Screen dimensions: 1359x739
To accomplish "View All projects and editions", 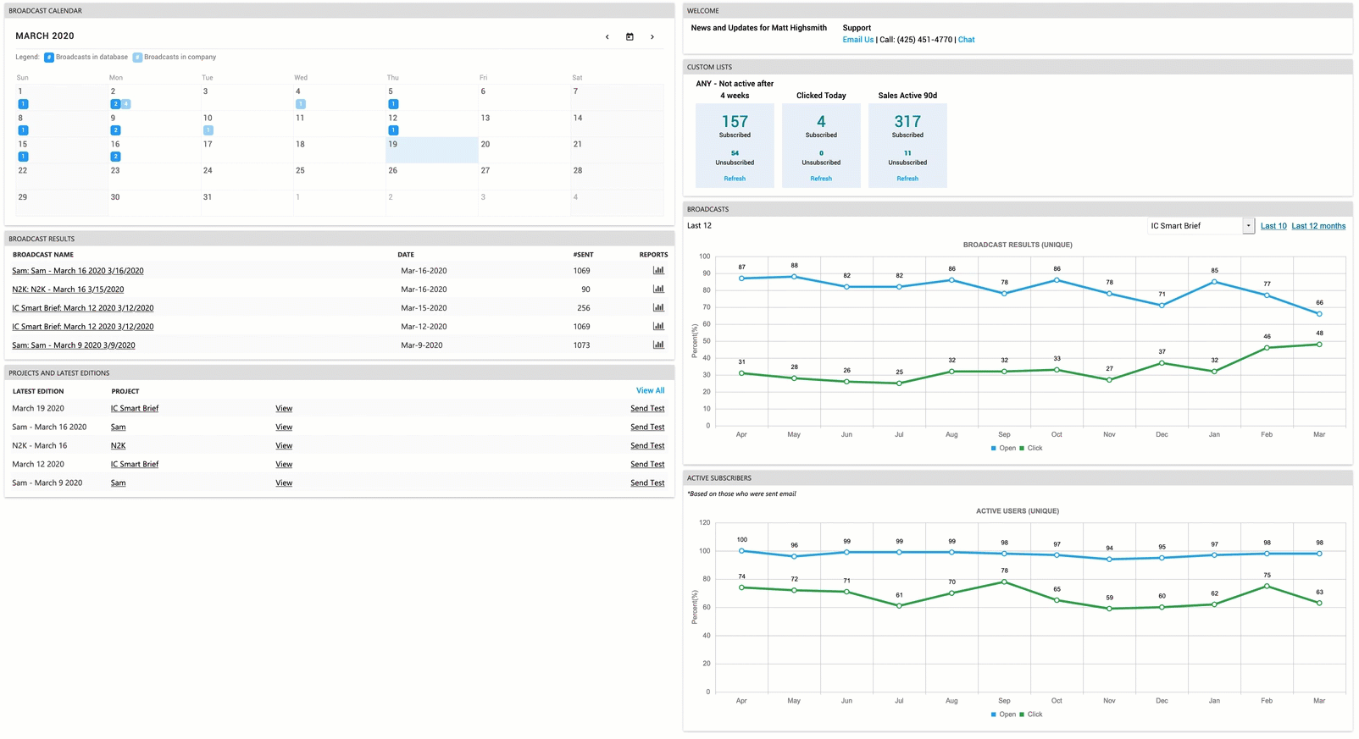I will click(650, 391).
